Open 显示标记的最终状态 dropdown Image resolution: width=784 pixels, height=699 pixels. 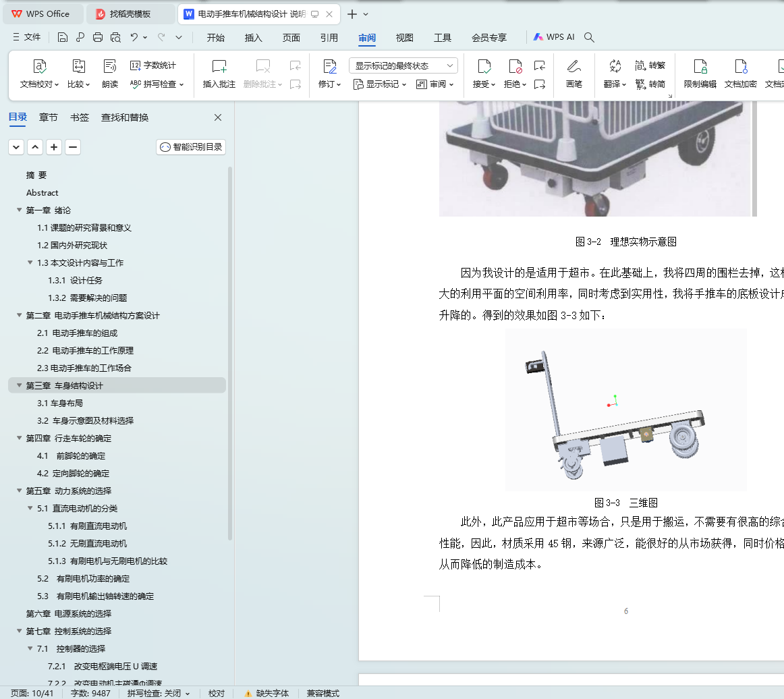coord(403,65)
